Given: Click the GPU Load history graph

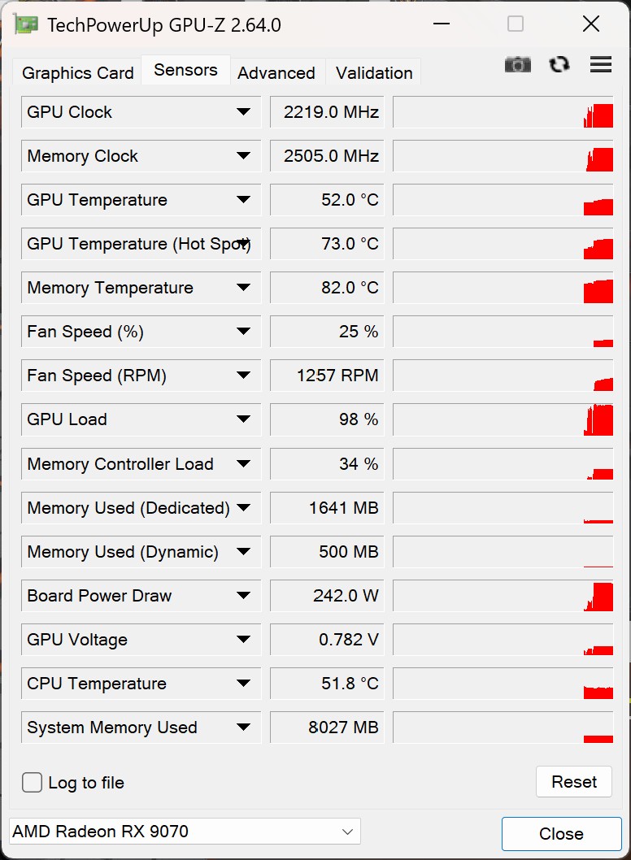Looking at the screenshot, I should point(503,419).
